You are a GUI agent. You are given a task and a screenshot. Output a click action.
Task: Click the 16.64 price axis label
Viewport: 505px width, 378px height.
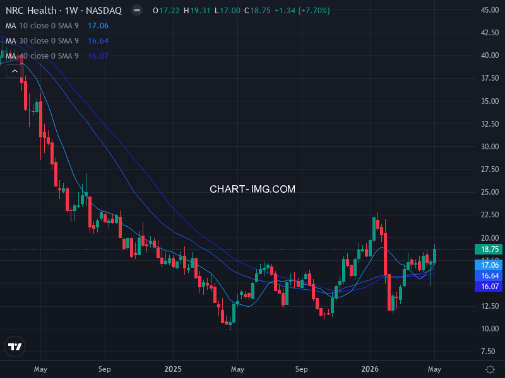coord(489,276)
